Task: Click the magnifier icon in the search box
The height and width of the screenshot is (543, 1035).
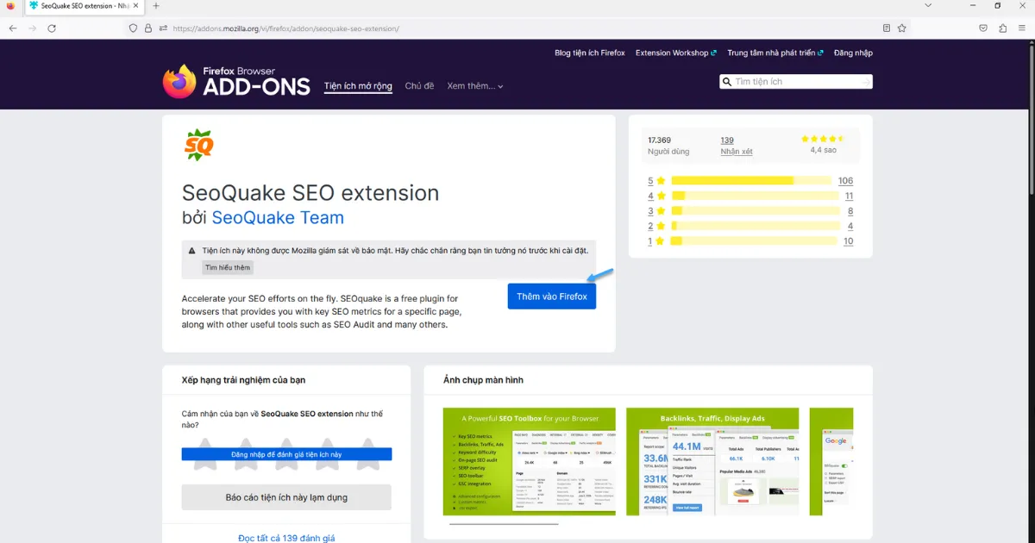Action: [x=727, y=82]
